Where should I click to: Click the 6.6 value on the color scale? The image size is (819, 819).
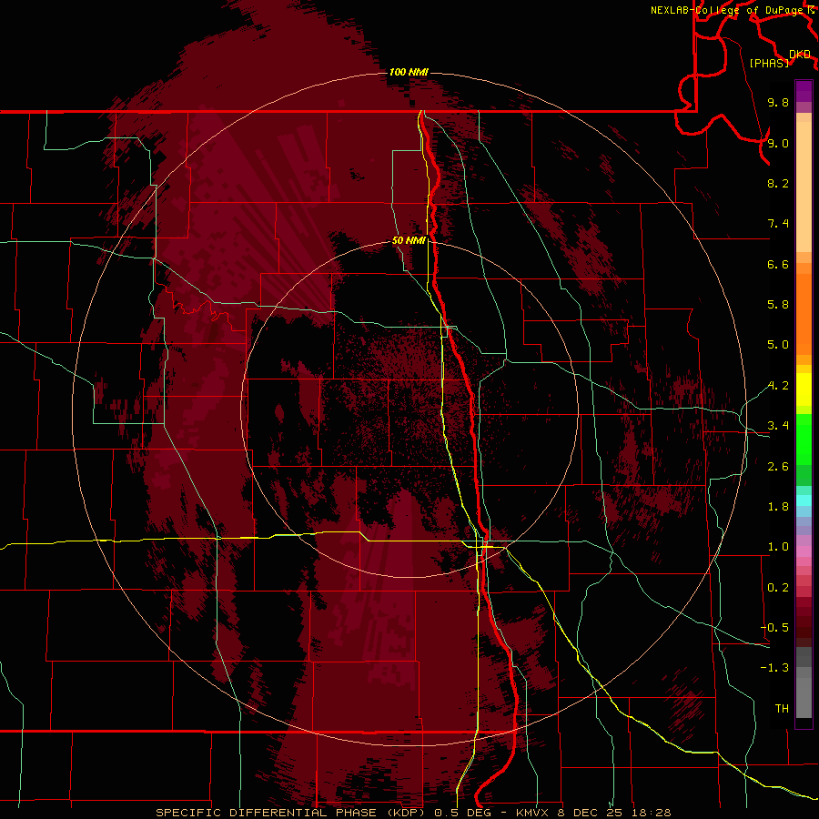coord(778,264)
